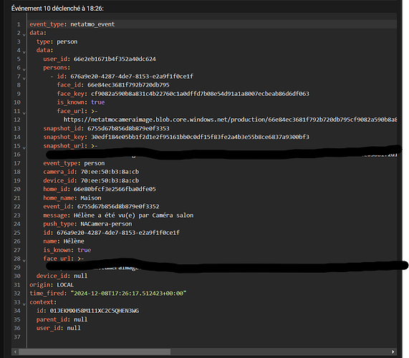Collapse the face_url fold arrow on line 11
409x358 pixels.
pyautogui.click(x=24, y=112)
